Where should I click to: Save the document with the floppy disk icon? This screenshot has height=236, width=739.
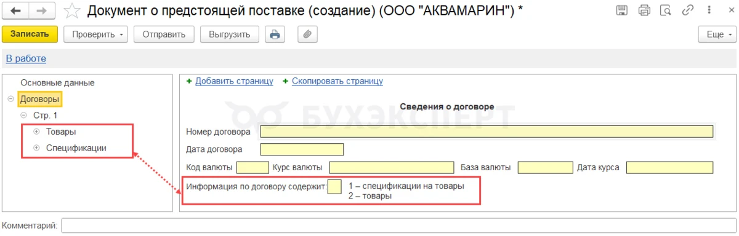(x=622, y=10)
